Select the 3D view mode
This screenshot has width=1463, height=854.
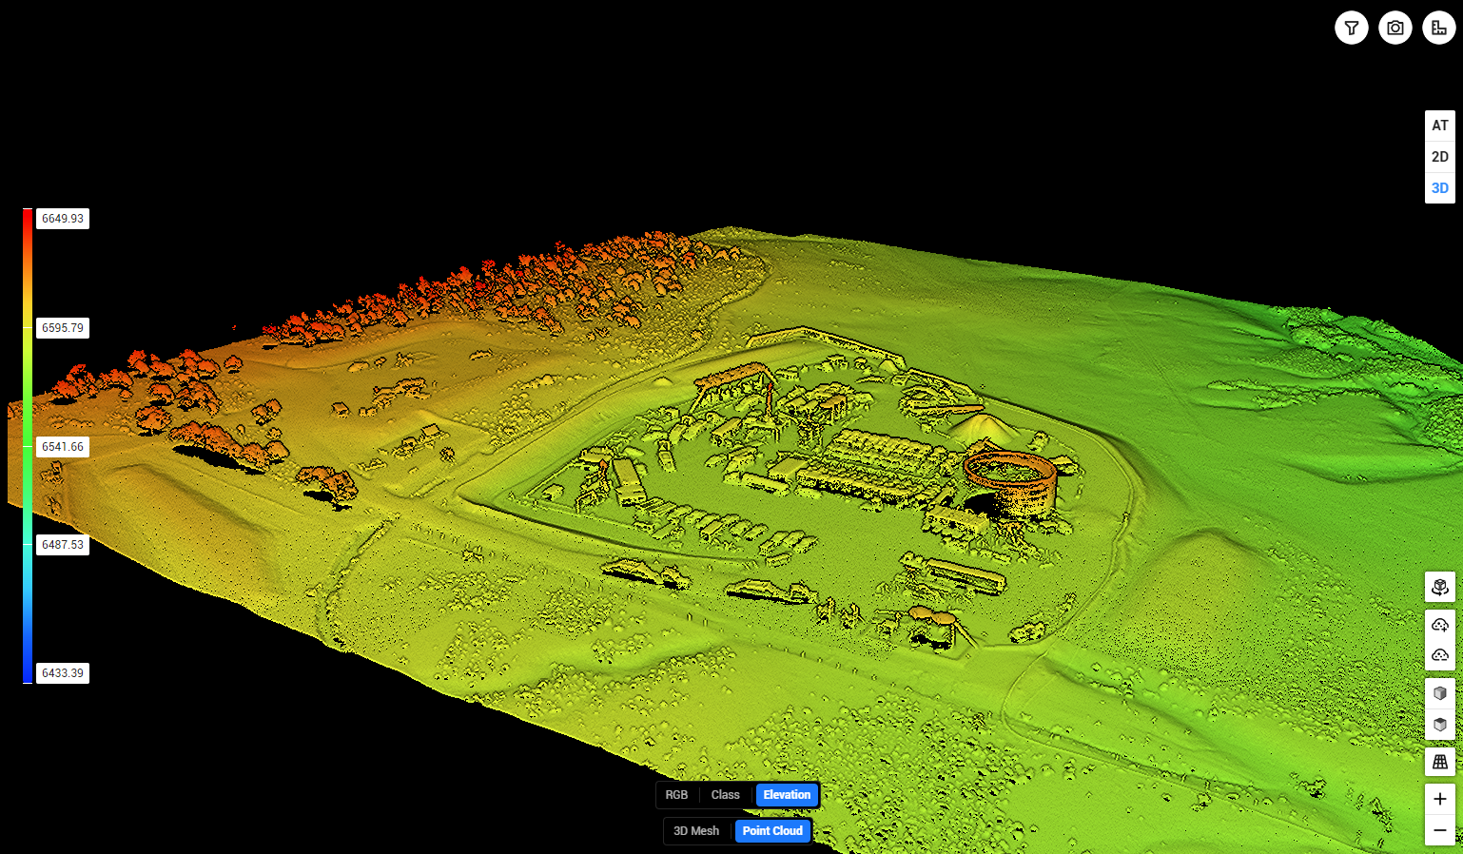pos(1440,188)
